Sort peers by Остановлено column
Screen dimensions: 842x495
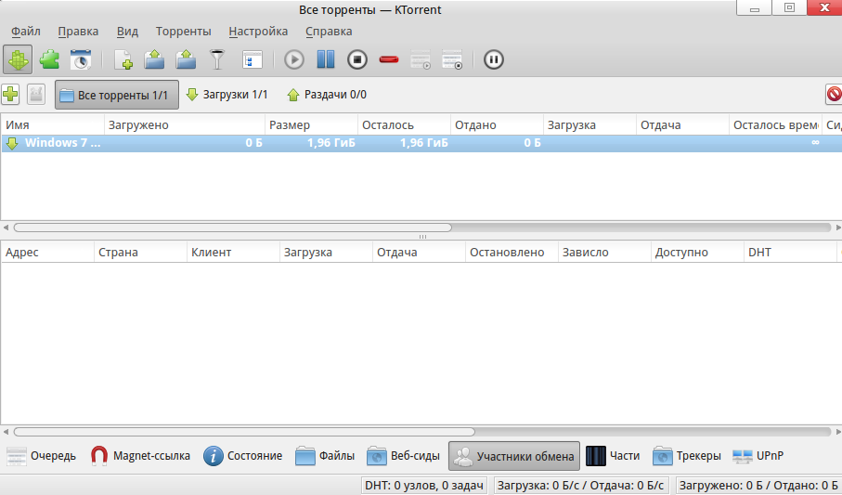(x=512, y=252)
